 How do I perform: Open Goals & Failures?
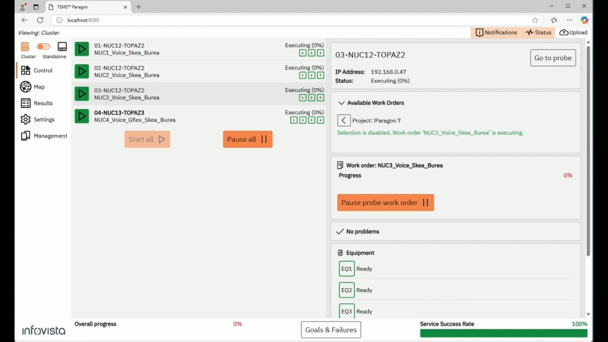331,329
